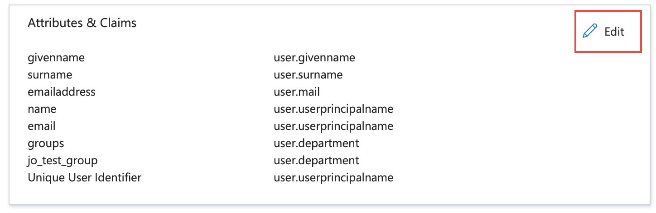Screen dimensions: 656x213
Task: Select user.userprincipalname value for name claim
Action: pos(333,109)
